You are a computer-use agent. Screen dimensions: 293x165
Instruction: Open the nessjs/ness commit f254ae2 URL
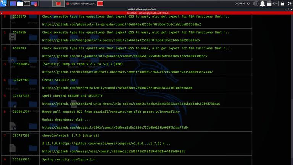click(114, 152)
